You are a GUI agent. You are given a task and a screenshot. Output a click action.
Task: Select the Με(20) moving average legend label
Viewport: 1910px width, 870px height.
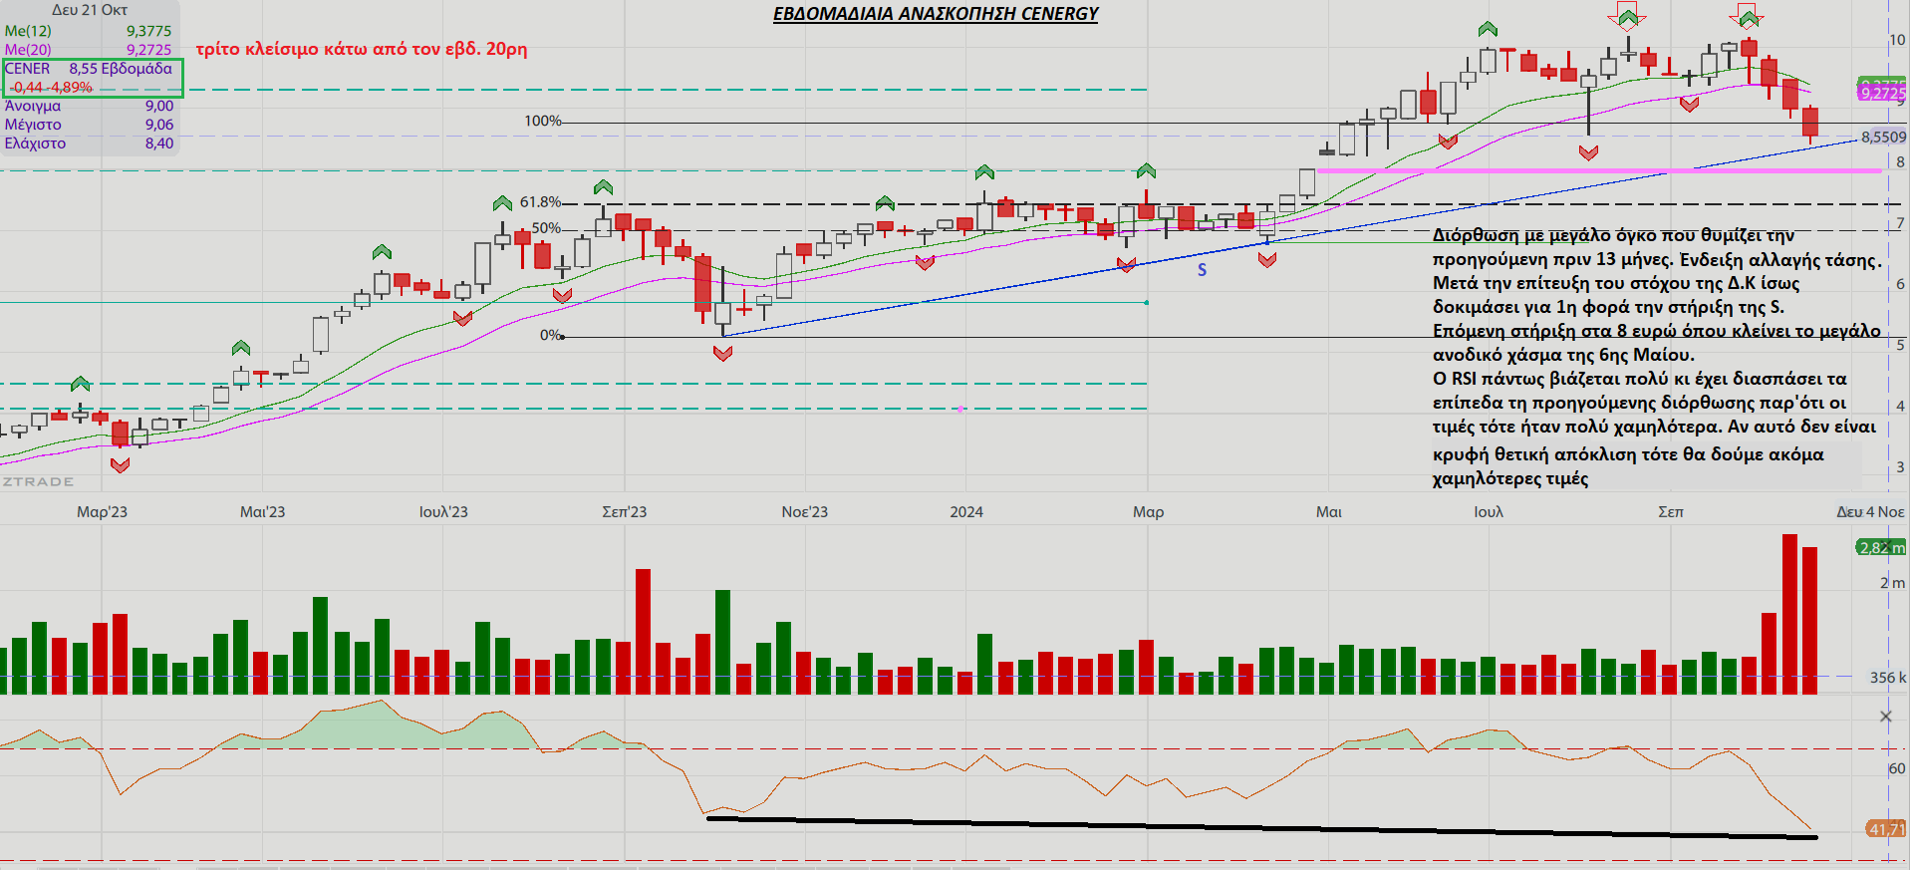28,50
